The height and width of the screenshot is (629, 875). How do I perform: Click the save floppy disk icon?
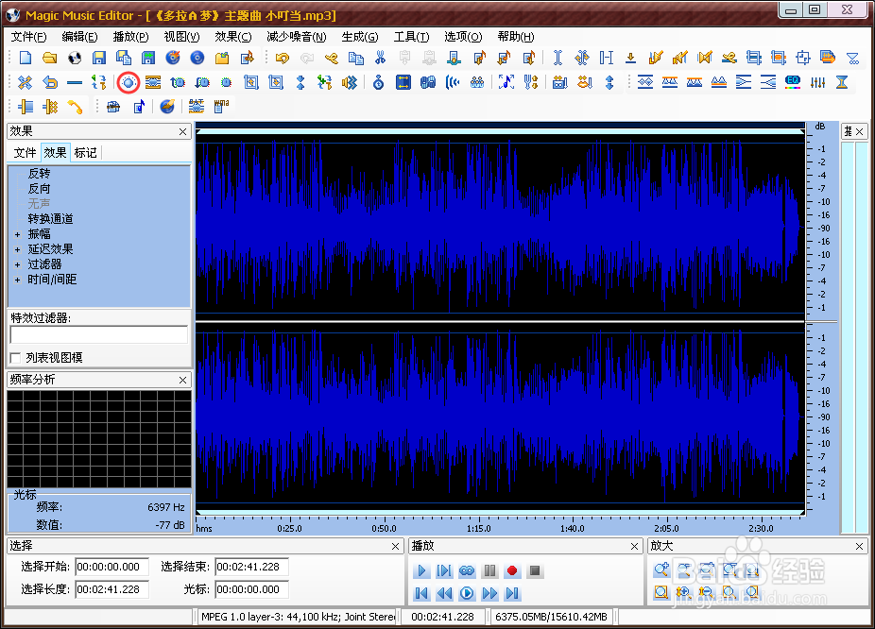(99, 58)
